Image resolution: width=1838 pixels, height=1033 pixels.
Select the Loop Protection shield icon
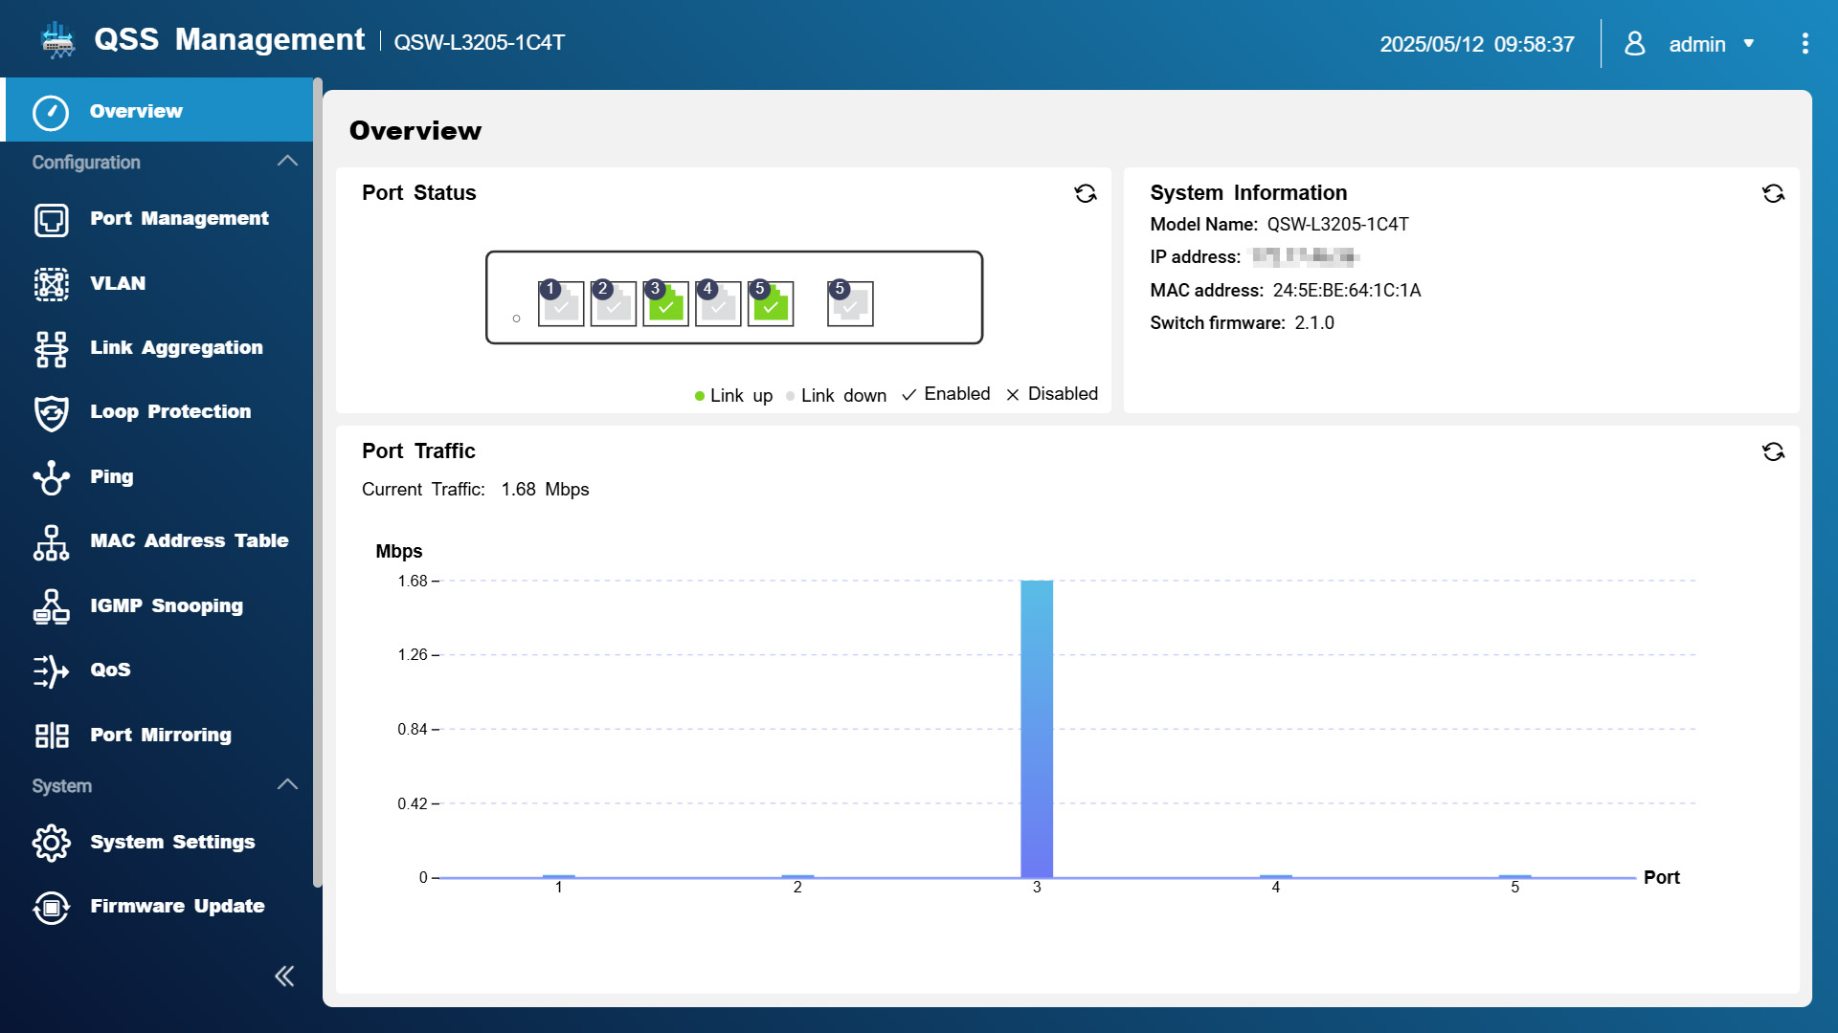click(x=51, y=413)
